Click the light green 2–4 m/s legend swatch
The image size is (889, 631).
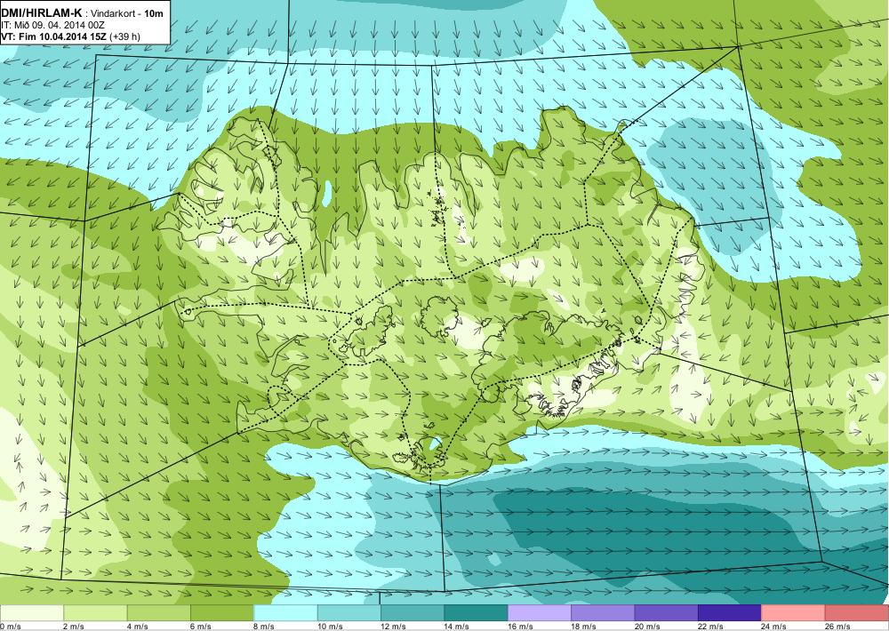pyautogui.click(x=95, y=612)
